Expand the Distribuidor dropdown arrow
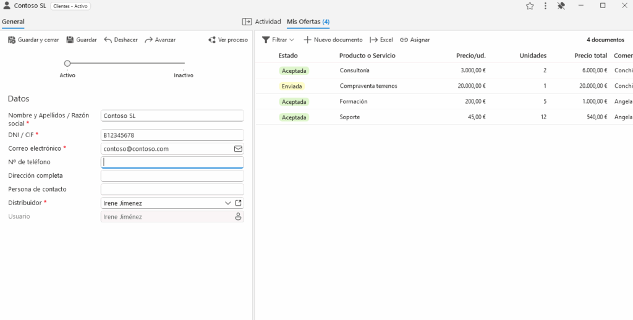Image resolution: width=633 pixels, height=320 pixels. coord(227,203)
